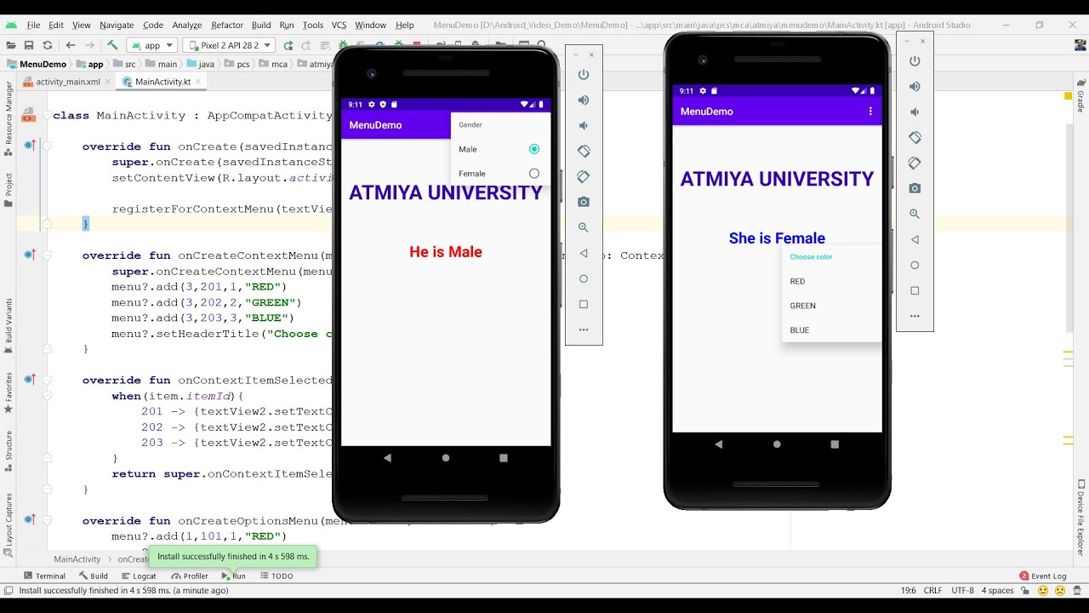
Task: Click the MenuDemo breadcrumb in navigation bar
Action: tap(37, 64)
